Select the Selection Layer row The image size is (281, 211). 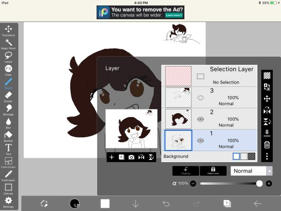[x=209, y=76]
